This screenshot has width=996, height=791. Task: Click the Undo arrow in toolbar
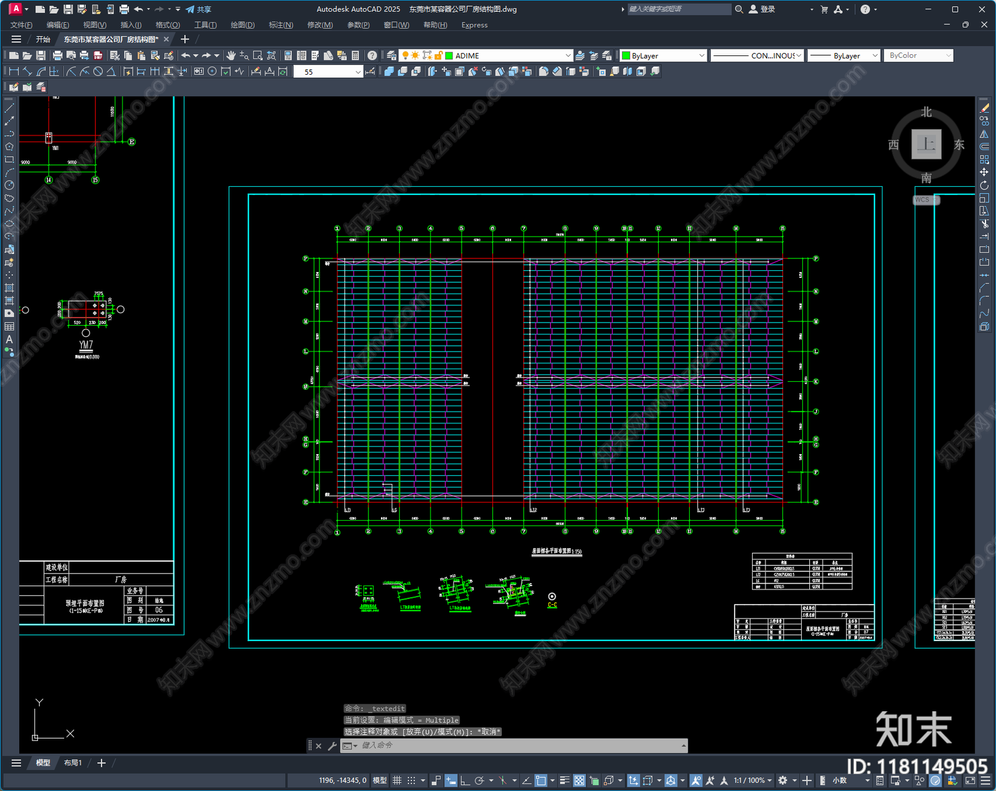[x=186, y=55]
